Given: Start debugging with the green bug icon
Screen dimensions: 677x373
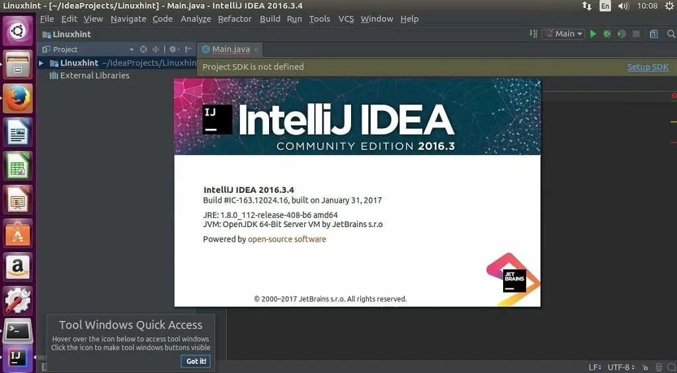Looking at the screenshot, I should (x=607, y=34).
